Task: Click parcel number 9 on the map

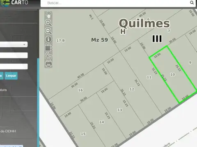Action: pos(190,62)
